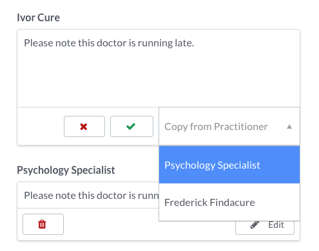Collapse the Copy from Practitioner dropdown arrow
This screenshot has width=319, height=251.
click(x=289, y=127)
